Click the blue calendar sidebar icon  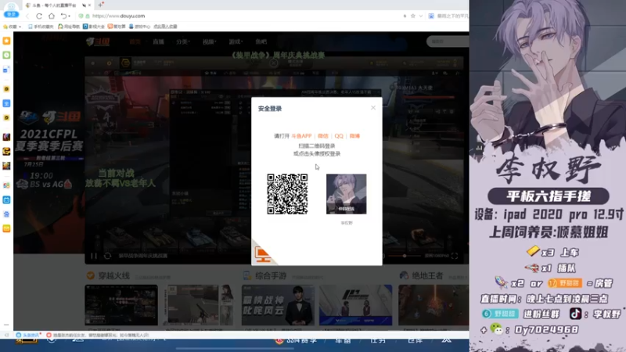[6, 199]
